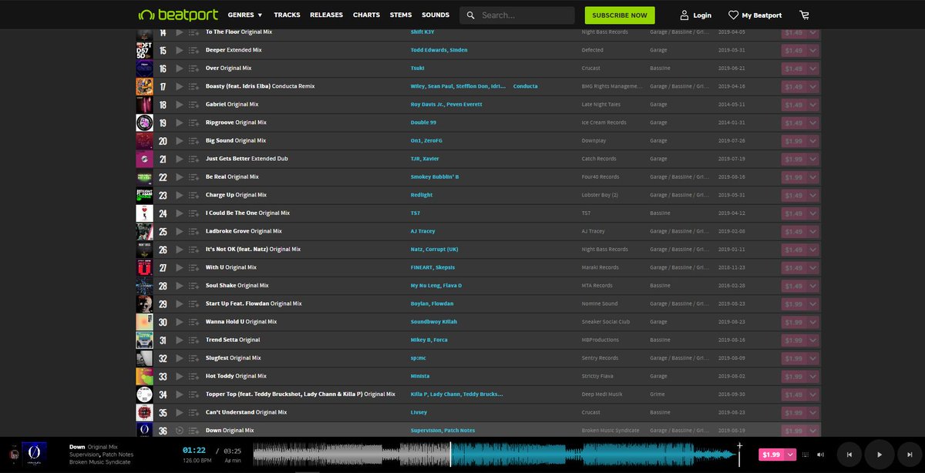Open the GENRES dropdown menu

245,15
